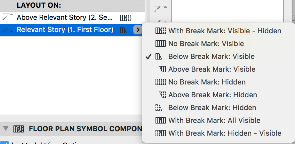
Task: Collapse the Floor Plan Symbol Components section
Action: (x=5, y=129)
